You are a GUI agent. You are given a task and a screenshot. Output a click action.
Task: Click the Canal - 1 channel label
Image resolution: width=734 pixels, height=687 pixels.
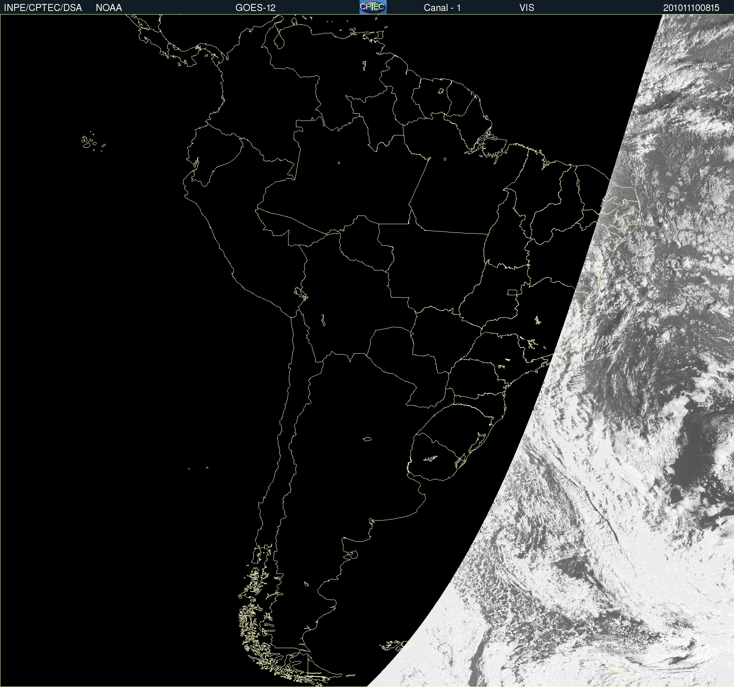coord(442,8)
